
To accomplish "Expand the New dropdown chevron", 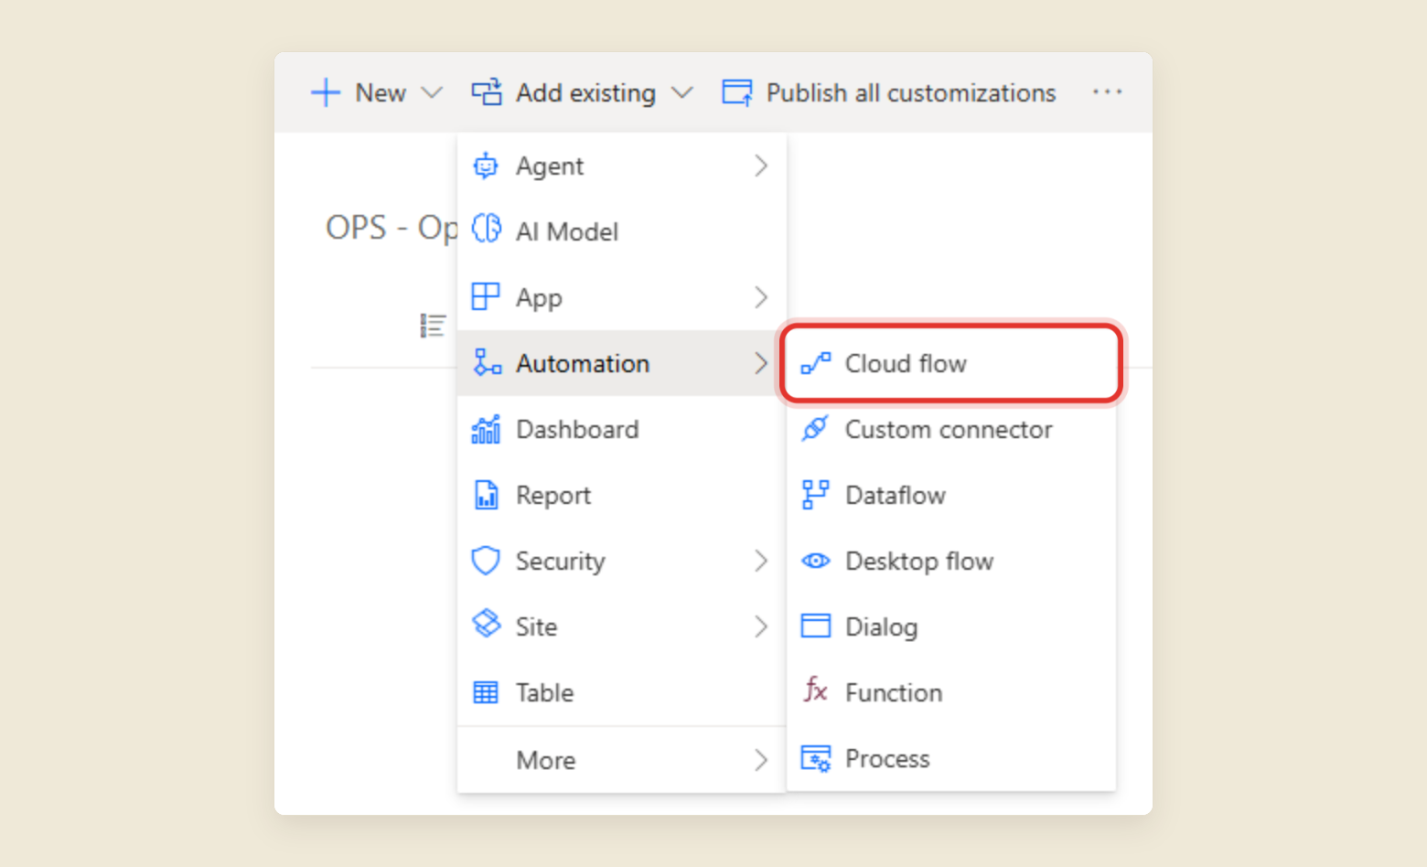I will (432, 92).
